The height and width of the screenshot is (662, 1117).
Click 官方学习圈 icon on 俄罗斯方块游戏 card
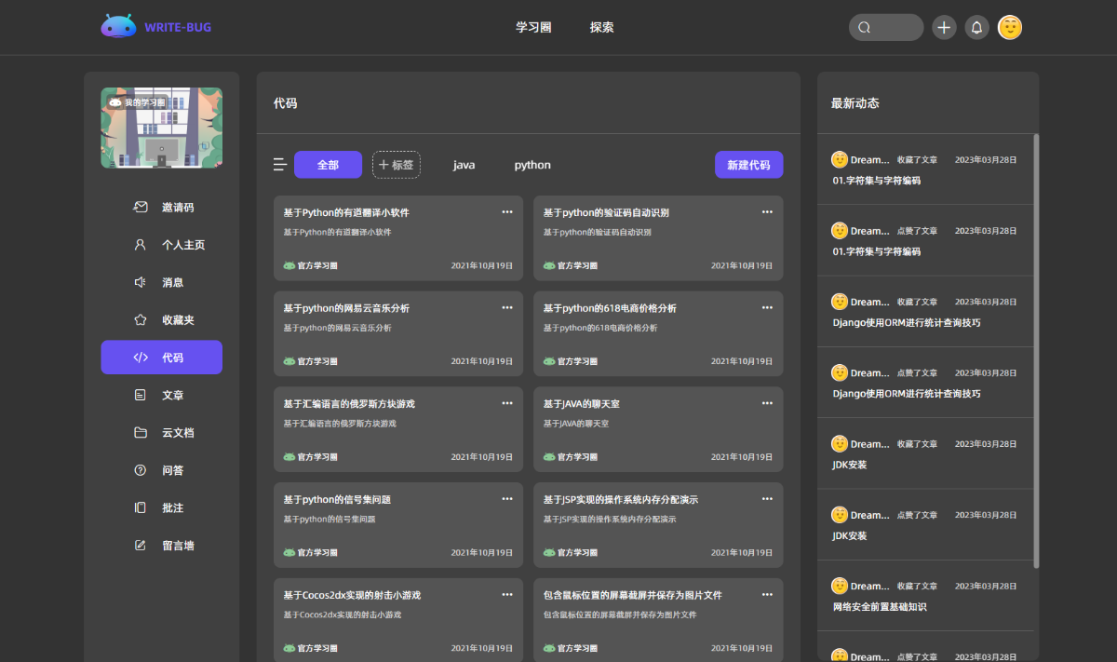(x=289, y=457)
